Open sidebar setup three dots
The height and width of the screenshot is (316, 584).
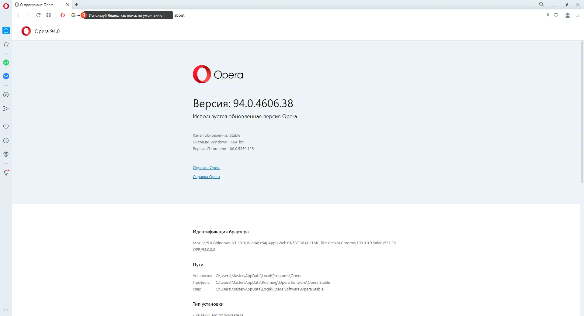point(6,310)
